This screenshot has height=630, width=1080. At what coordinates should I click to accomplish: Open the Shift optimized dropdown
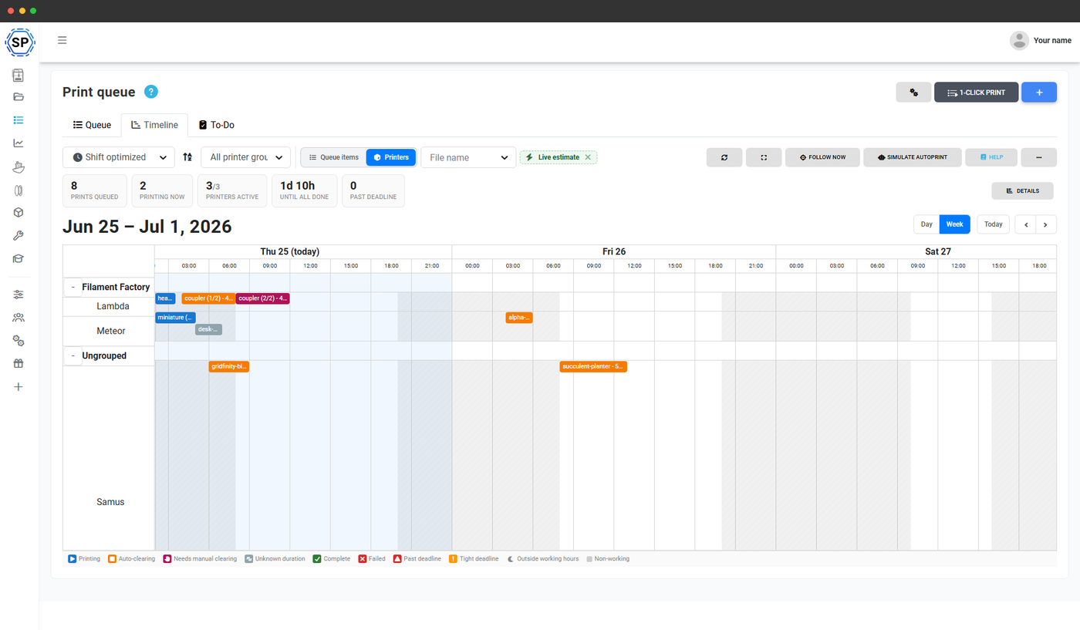[119, 157]
